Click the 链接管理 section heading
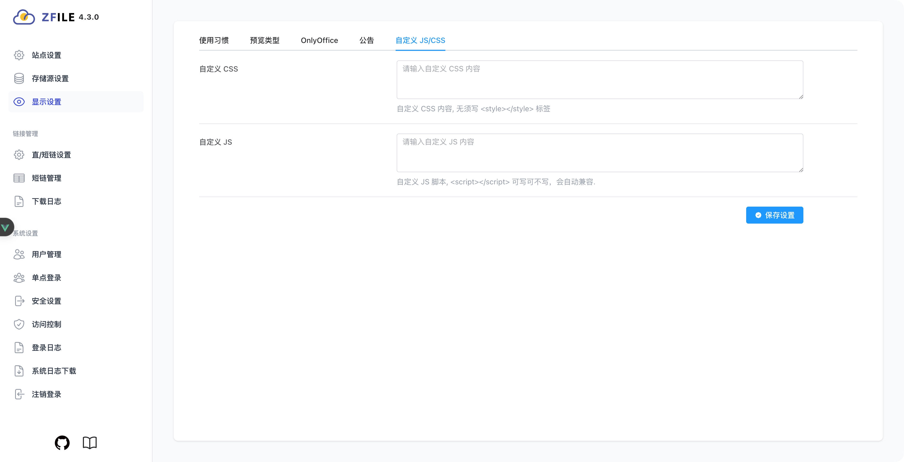The width and height of the screenshot is (904, 462). (26, 134)
